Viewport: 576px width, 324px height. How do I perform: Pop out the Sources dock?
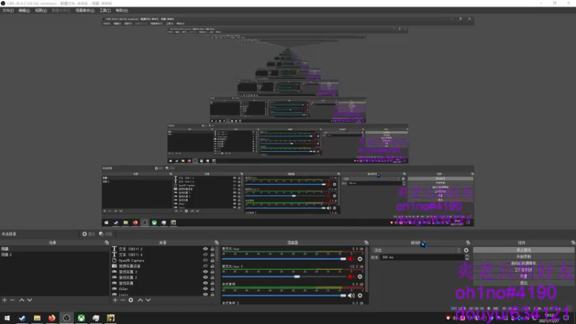tap(217, 243)
